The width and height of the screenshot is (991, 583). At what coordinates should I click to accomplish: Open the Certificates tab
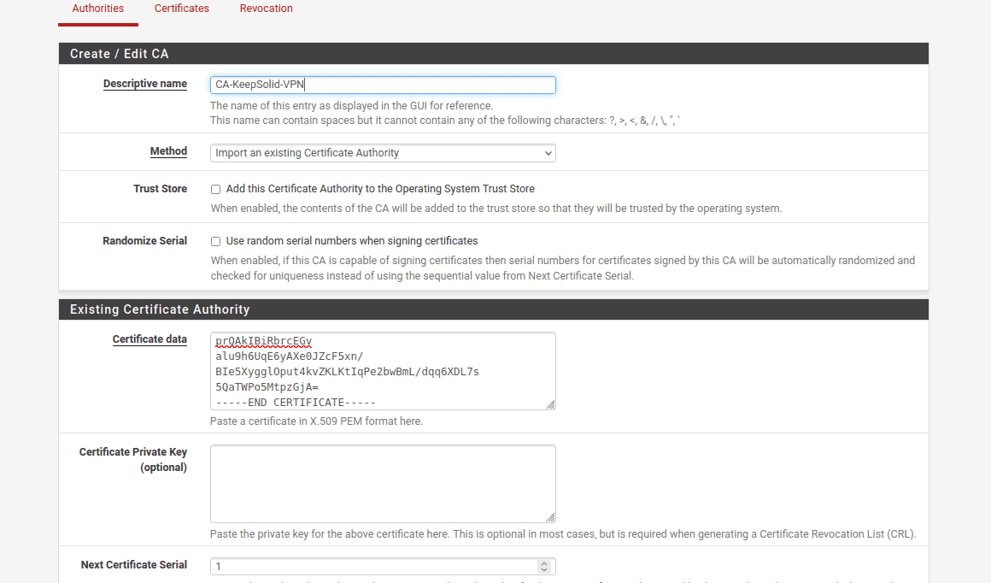coord(181,9)
